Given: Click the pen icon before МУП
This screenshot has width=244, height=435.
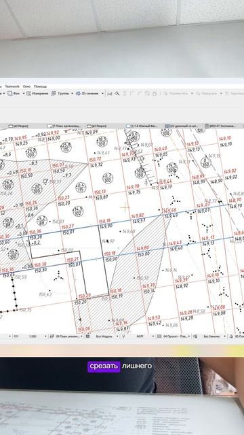Looking at the screenshot, I should 123,336.
